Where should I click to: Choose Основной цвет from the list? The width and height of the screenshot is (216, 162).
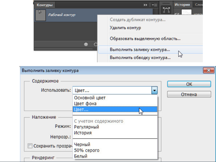pyautogui.click(x=90, y=98)
